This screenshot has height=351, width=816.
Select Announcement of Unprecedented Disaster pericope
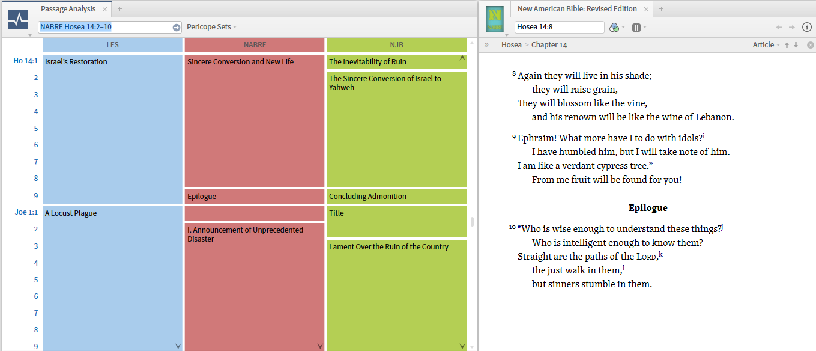pos(255,287)
